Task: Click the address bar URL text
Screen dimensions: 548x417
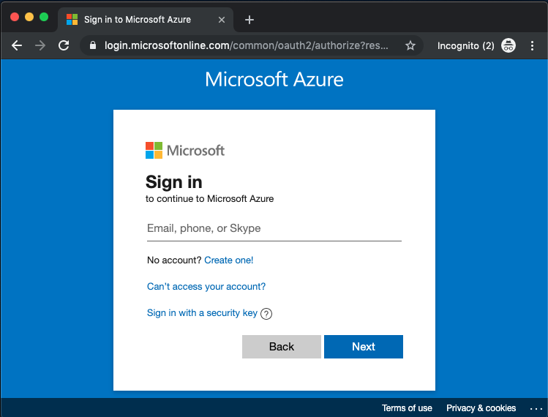Action: [247, 45]
